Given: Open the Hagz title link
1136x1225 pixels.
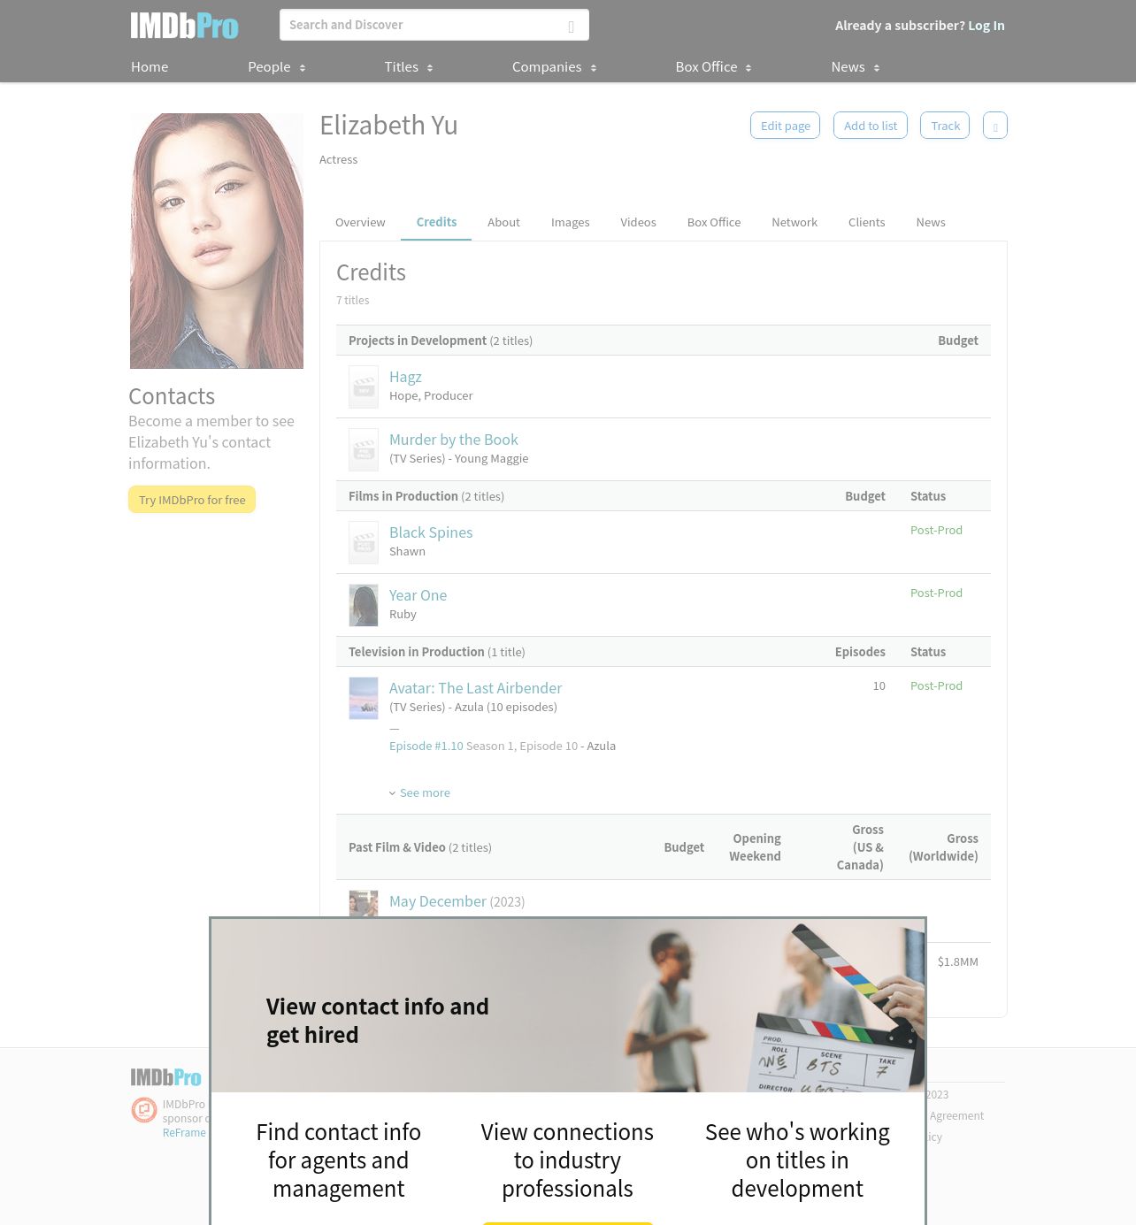Looking at the screenshot, I should [405, 377].
